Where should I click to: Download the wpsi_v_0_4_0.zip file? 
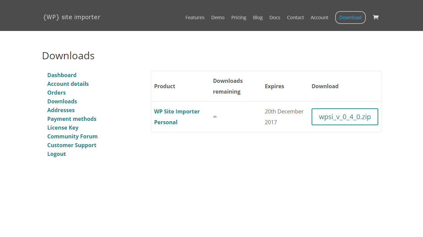(345, 117)
